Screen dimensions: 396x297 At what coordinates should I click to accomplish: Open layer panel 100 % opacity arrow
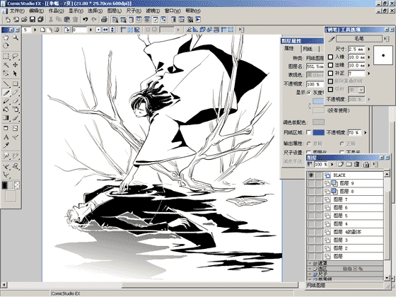coord(332,164)
